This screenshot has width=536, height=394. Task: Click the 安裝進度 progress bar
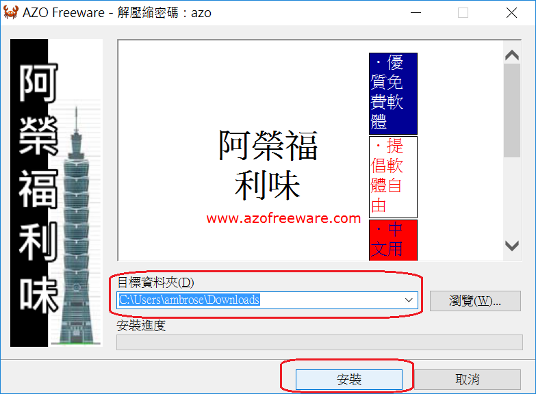click(x=320, y=343)
